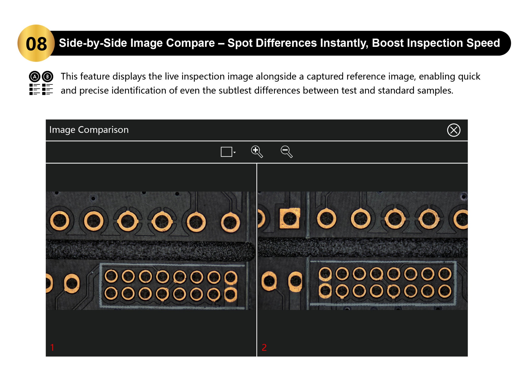Click the Image Comparison title text
Image resolution: width=521 pixels, height=375 pixels.
89,130
